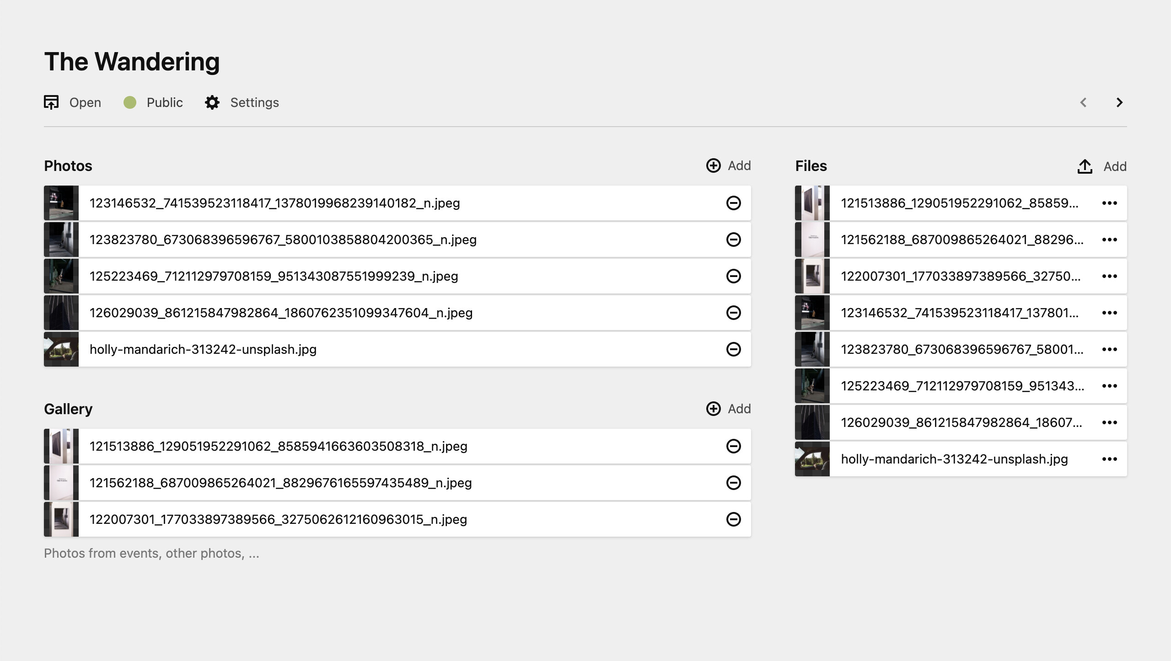Open options menu for 125223469 file
1171x661 pixels.
point(1110,386)
